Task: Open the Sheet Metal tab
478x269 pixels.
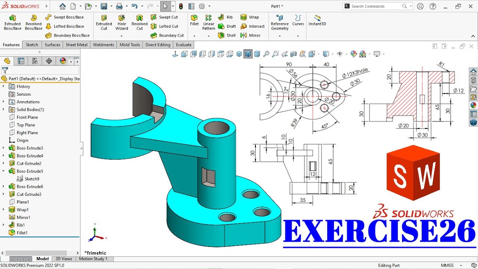Action: coord(77,45)
